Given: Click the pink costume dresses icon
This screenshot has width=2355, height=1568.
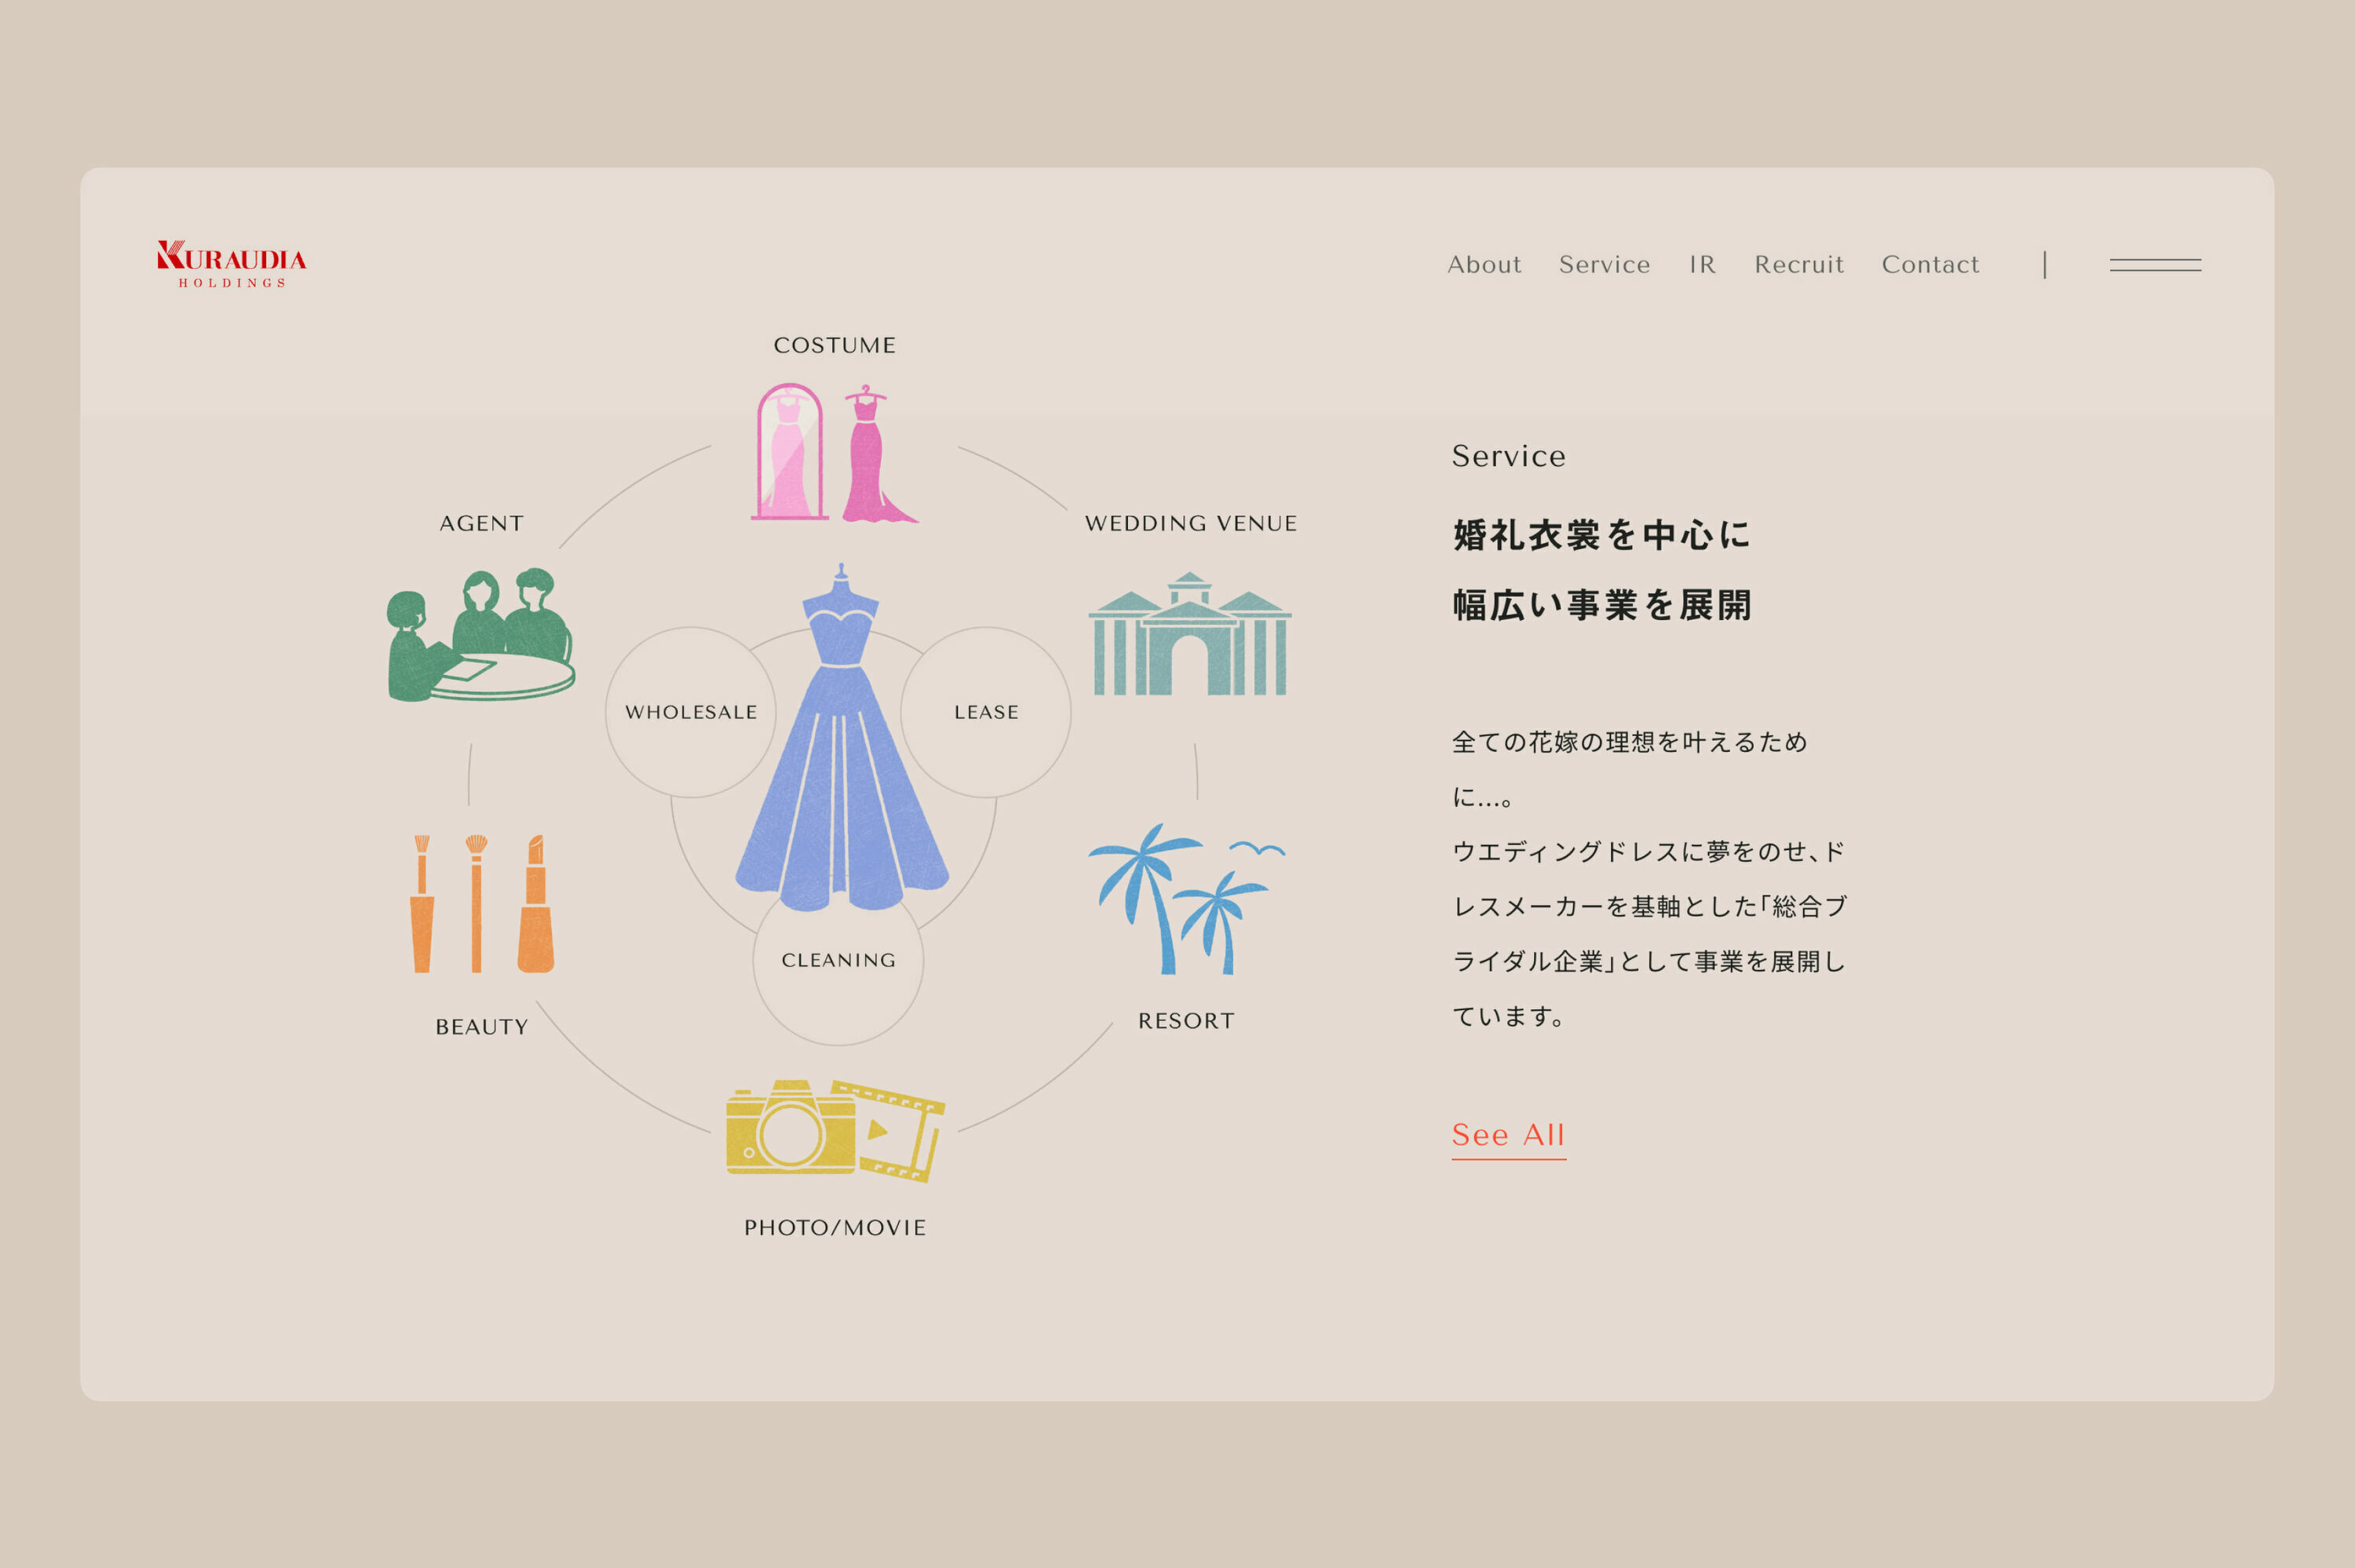Looking at the screenshot, I should pos(834,453).
